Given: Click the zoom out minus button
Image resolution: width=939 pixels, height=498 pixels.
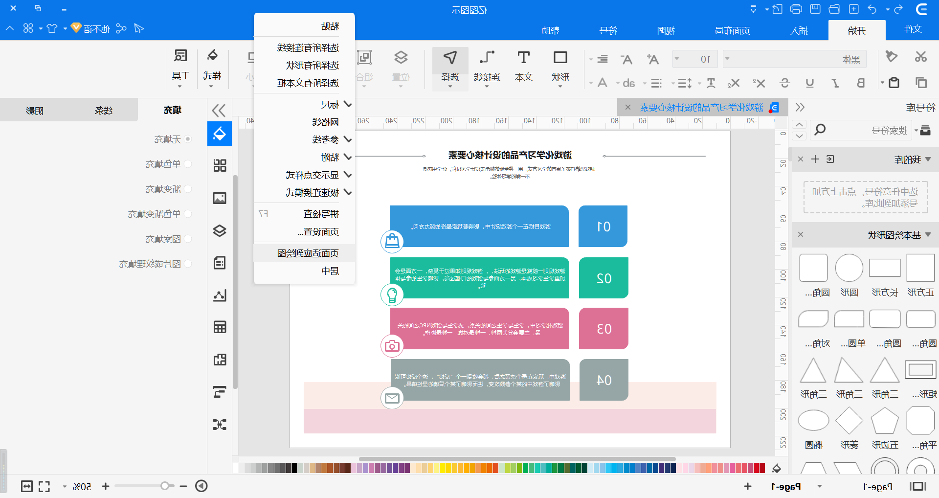Looking at the screenshot, I should pos(183,486).
